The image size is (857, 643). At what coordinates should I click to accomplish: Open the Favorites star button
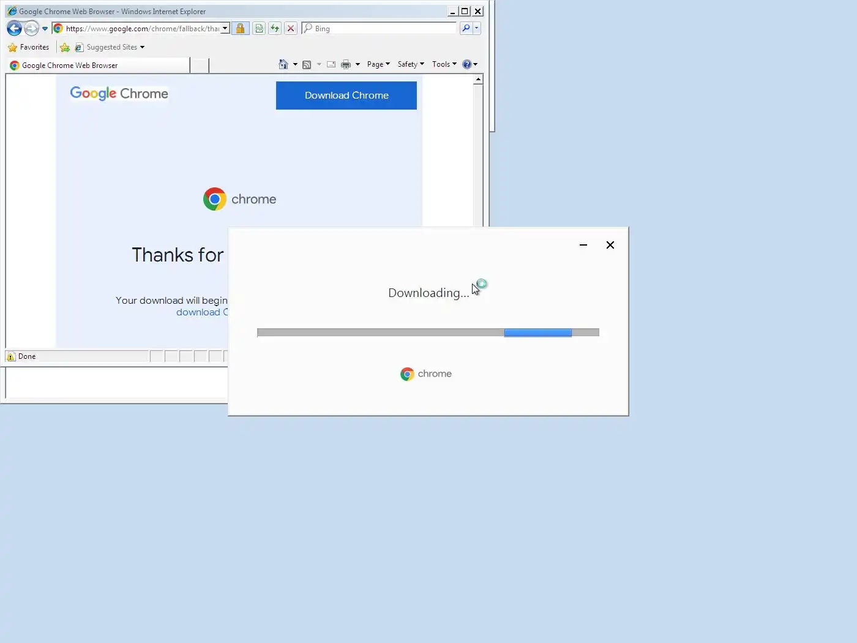(29, 47)
